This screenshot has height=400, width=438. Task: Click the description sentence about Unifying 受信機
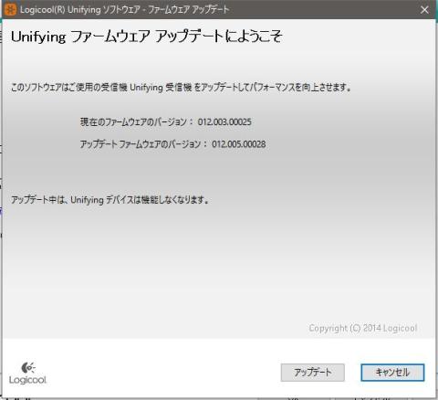click(182, 88)
